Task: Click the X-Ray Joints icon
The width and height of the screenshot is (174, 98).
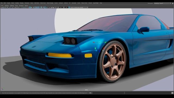Action: tap(55, 7)
